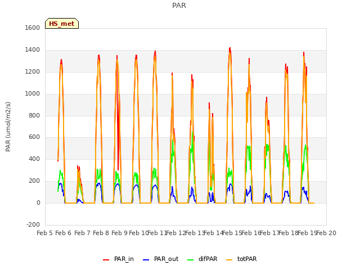This screenshot has height=270, width=360.
Task: Click the blue PAR_out legend swatch
Action: click(146, 260)
